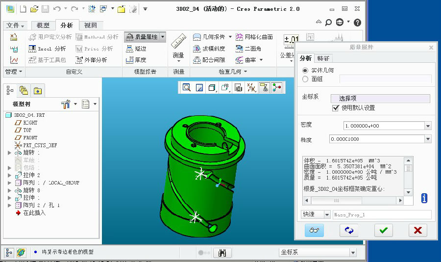
Task: Switch to the 特征 tab in dialog
Action: pyautogui.click(x=323, y=58)
